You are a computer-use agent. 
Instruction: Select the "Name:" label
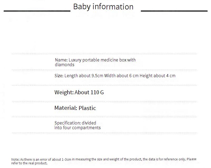coord(61,60)
